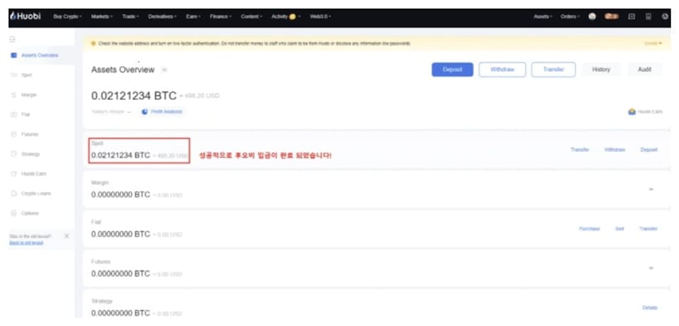
Task: Click the Profit Analysis pie icon
Action: click(x=145, y=112)
